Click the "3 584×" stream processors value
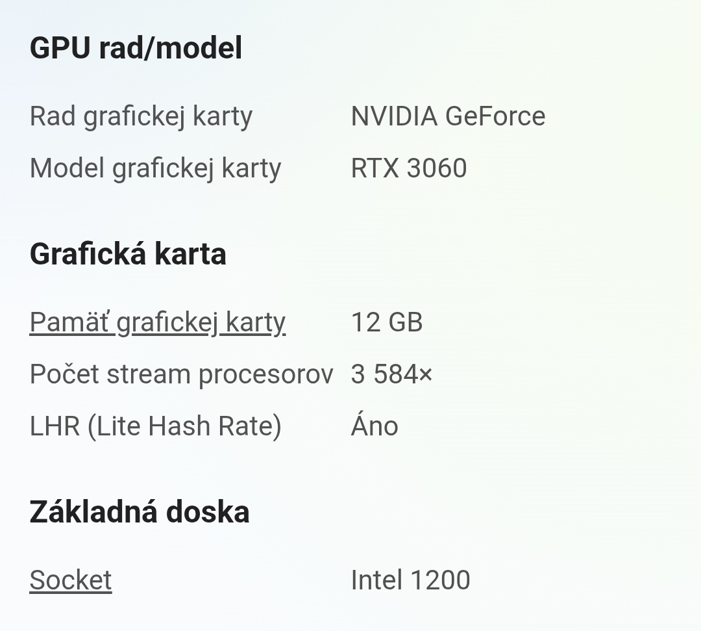The width and height of the screenshot is (701, 631). pyautogui.click(x=392, y=374)
